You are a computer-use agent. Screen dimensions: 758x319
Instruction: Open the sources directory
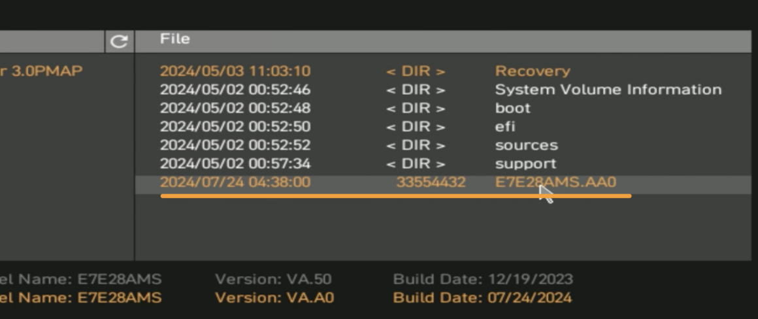(x=526, y=145)
